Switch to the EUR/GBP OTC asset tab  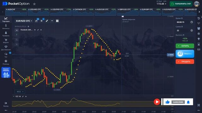pyautogui.click(x=150, y=12)
